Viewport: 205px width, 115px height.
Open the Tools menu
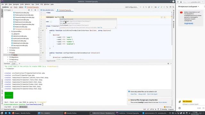tap(37, 4)
